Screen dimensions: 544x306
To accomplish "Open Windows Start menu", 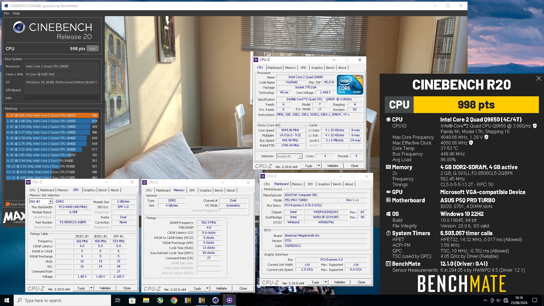I will 7,300.
